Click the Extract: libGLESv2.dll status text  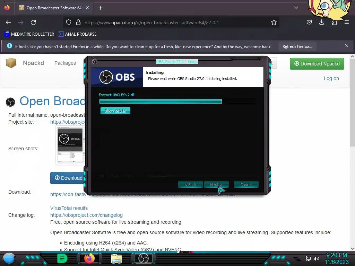[116, 95]
